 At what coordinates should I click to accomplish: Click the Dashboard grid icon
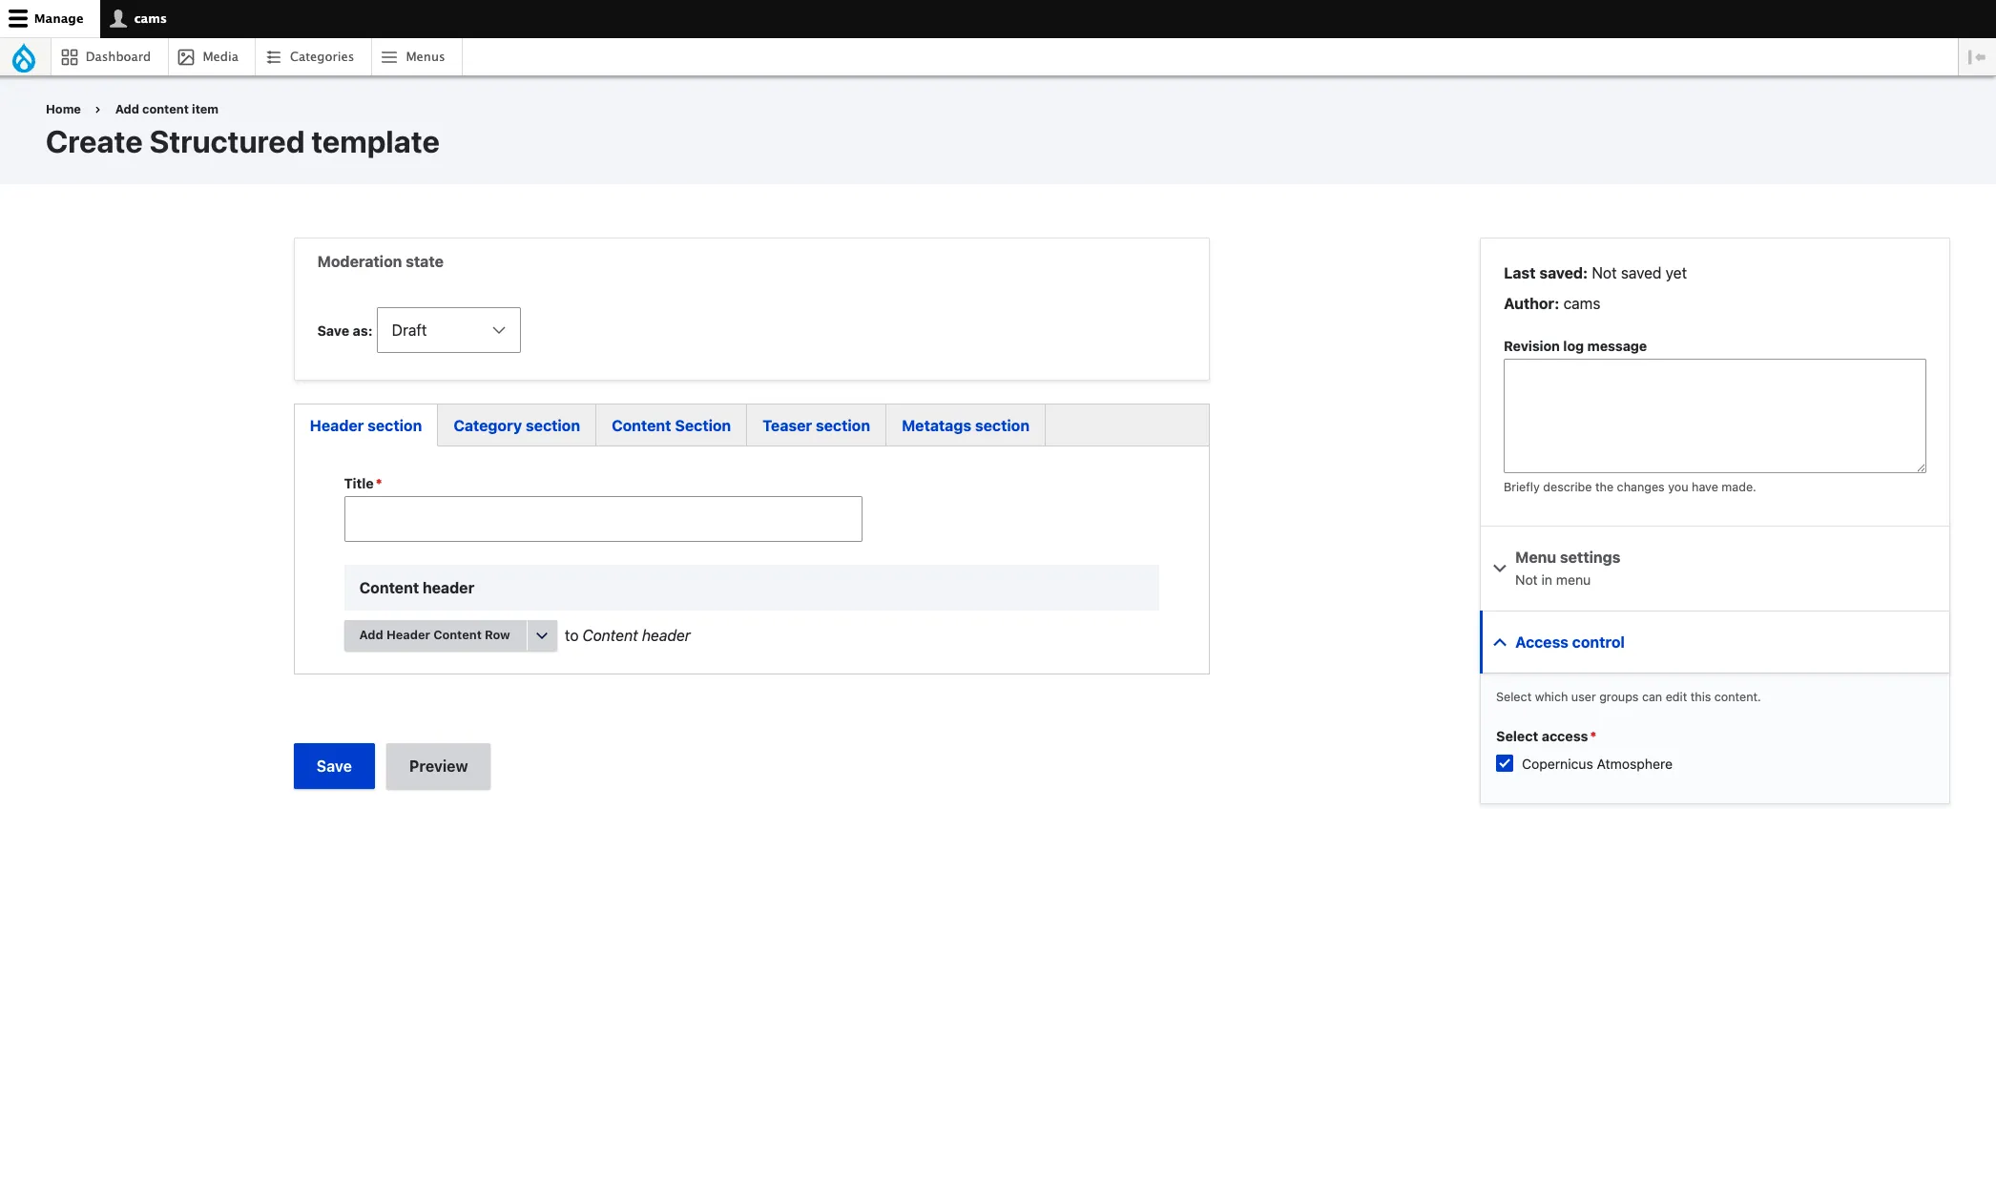coord(70,57)
